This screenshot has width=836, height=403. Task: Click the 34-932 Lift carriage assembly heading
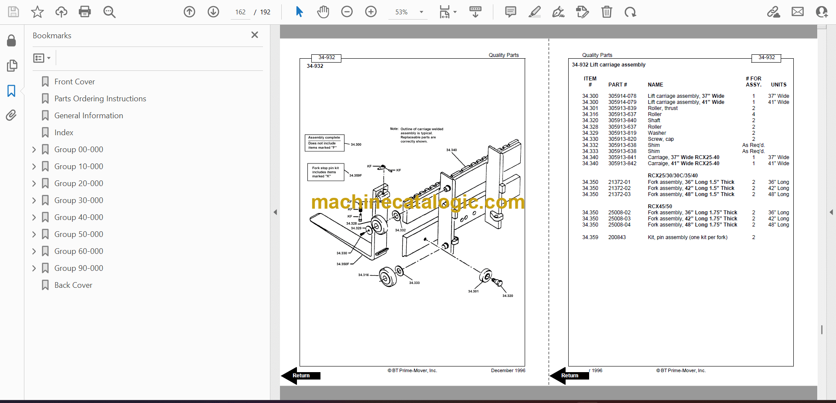[609, 65]
